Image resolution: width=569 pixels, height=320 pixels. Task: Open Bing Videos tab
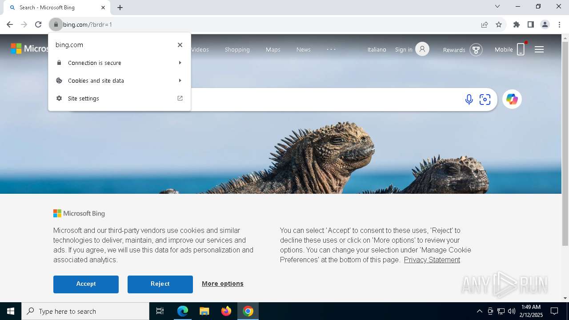[200, 49]
